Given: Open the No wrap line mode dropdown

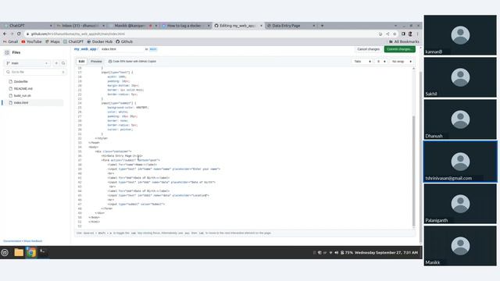Looking at the screenshot, I should point(402,61).
